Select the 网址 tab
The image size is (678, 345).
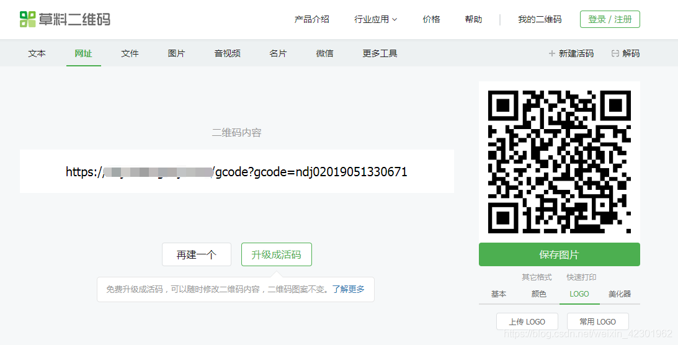click(84, 53)
